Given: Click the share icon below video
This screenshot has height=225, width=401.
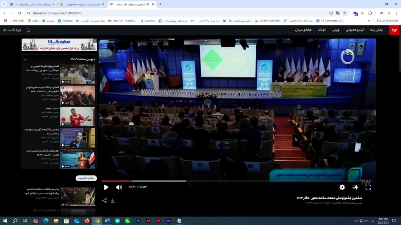Looking at the screenshot, I should (x=105, y=200).
